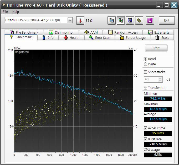
Task: Switch to the Random Access tab
Action: (x=123, y=32)
